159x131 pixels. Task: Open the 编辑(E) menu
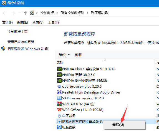tap(22, 22)
